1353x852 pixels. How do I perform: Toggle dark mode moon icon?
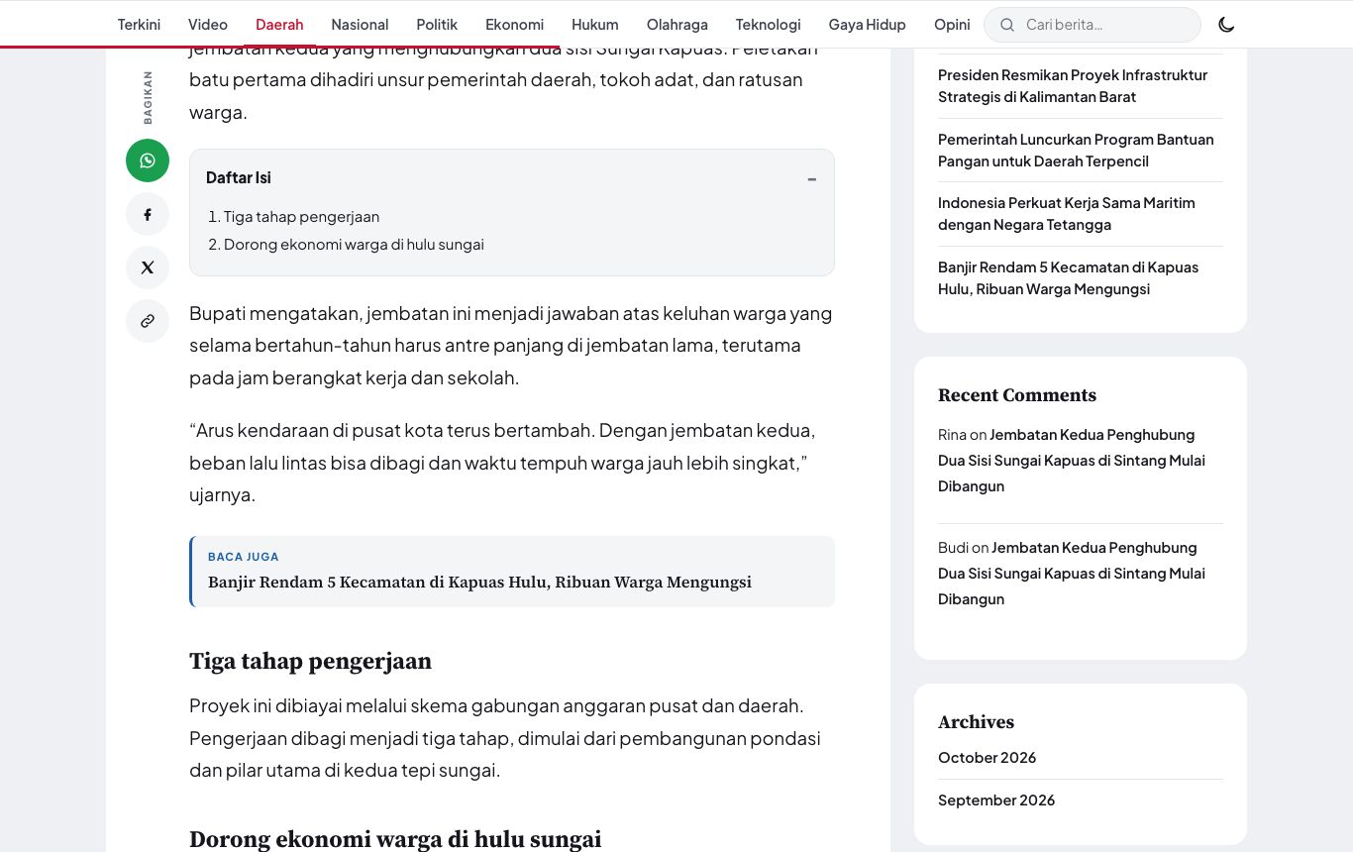click(x=1226, y=25)
